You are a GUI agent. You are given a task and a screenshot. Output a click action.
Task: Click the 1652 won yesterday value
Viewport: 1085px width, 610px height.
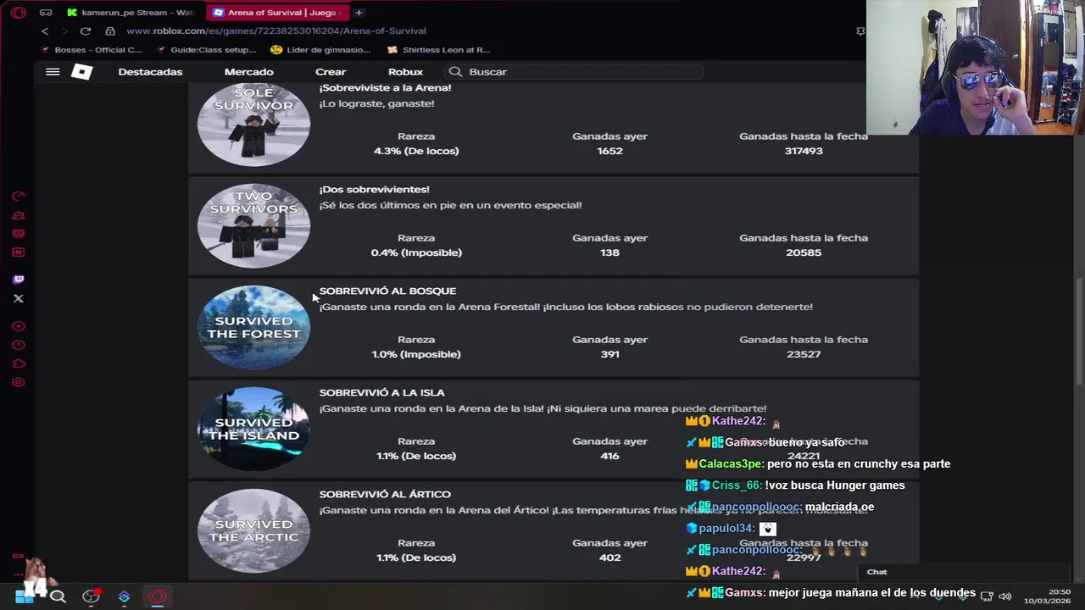(609, 151)
